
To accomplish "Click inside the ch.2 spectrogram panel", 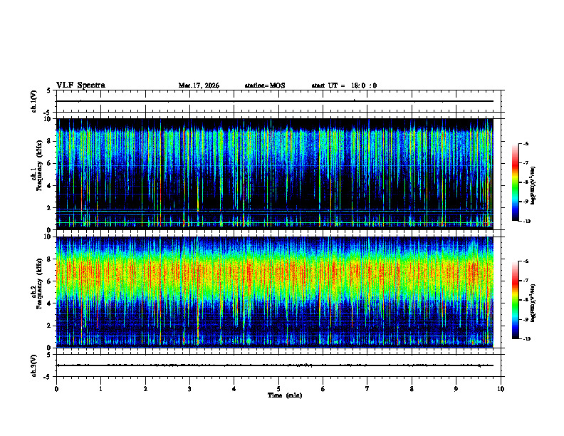I will coord(275,292).
